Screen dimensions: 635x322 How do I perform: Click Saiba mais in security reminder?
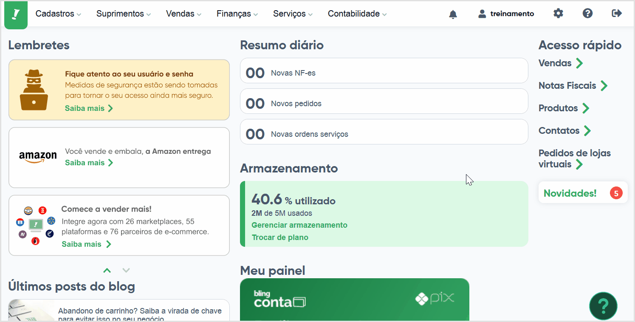pos(89,108)
